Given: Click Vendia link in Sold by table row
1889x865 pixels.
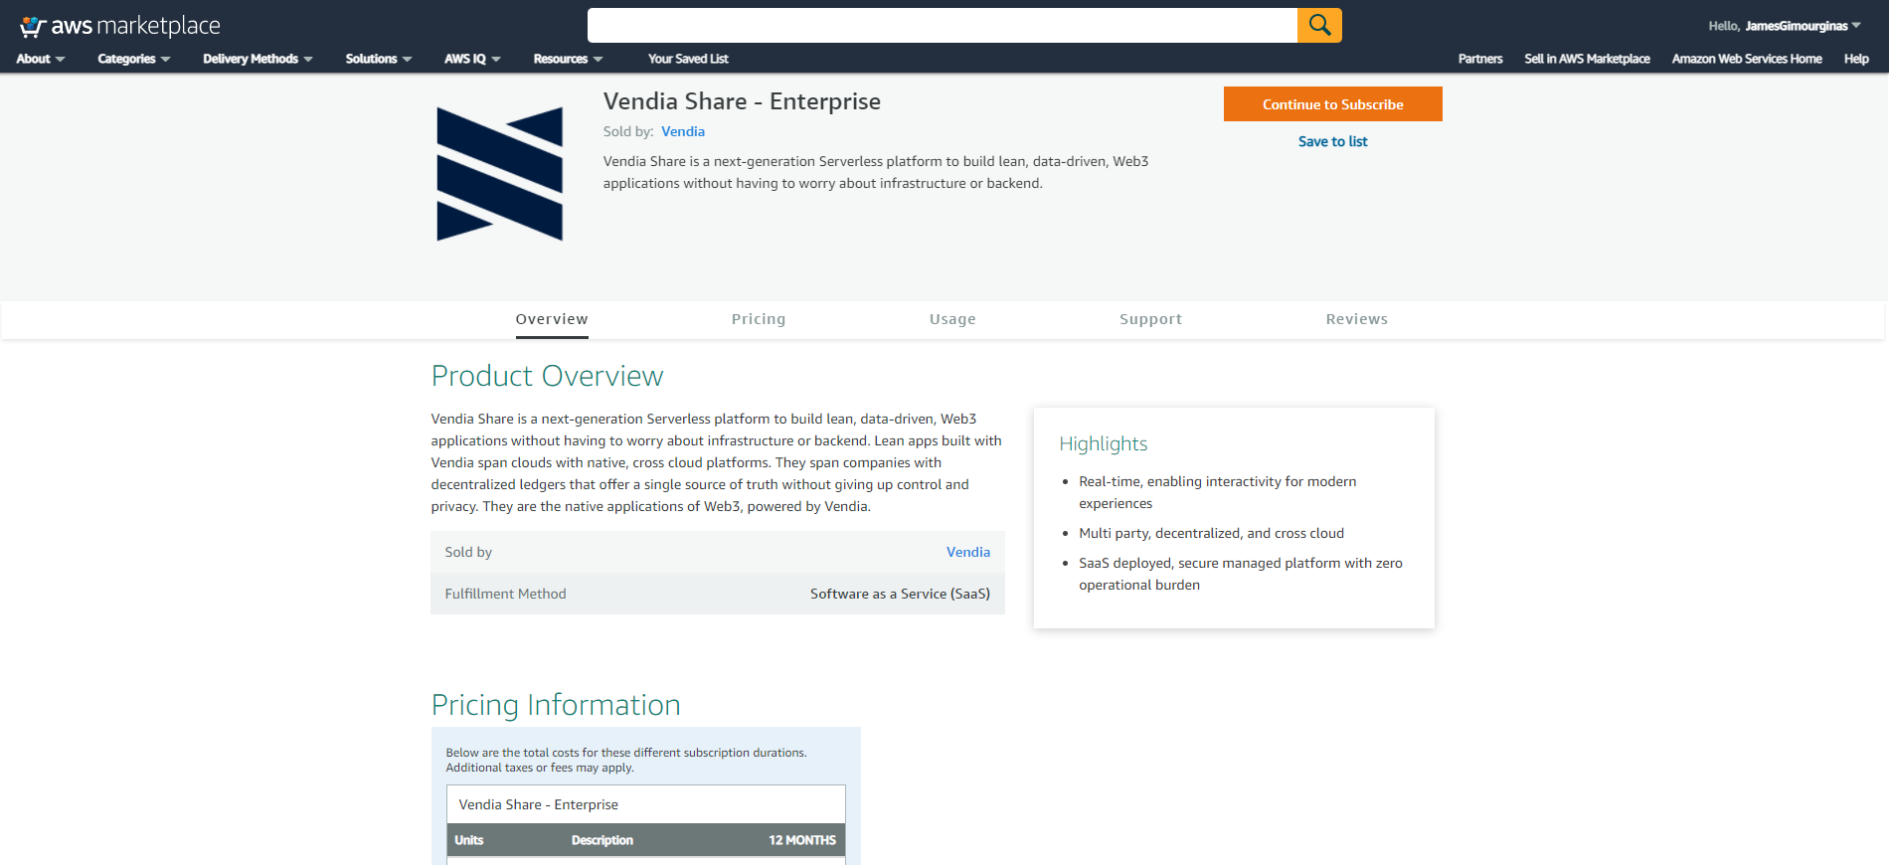Looking at the screenshot, I should point(968,552).
